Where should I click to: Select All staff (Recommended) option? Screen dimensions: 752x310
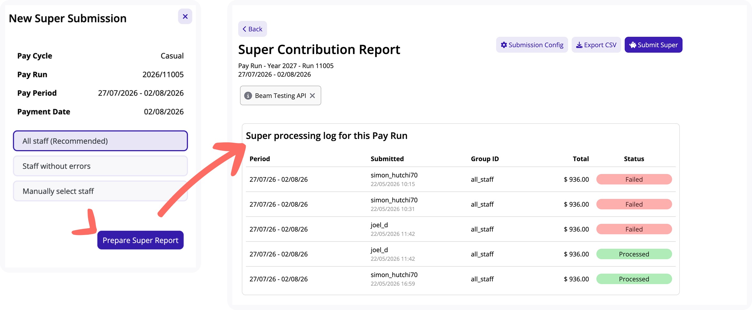(100, 141)
